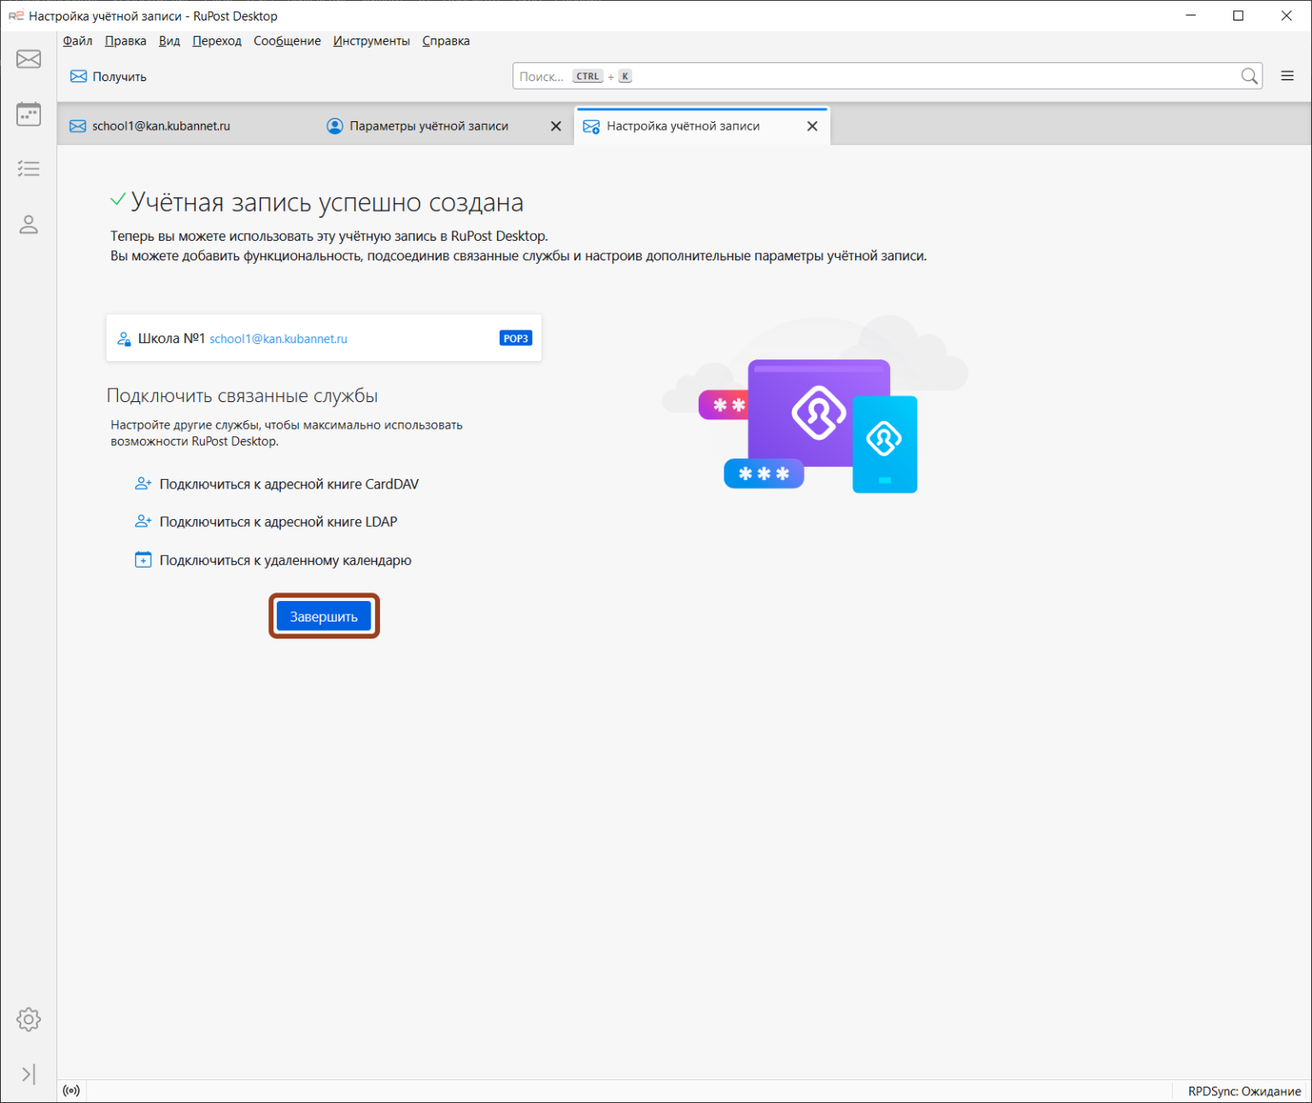The height and width of the screenshot is (1103, 1312).
Task: Close the RuPost Desktop window
Action: tap(1286, 15)
